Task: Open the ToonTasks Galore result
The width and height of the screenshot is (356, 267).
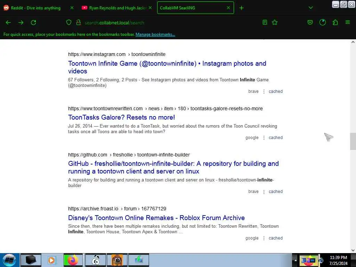Action: click(121, 118)
